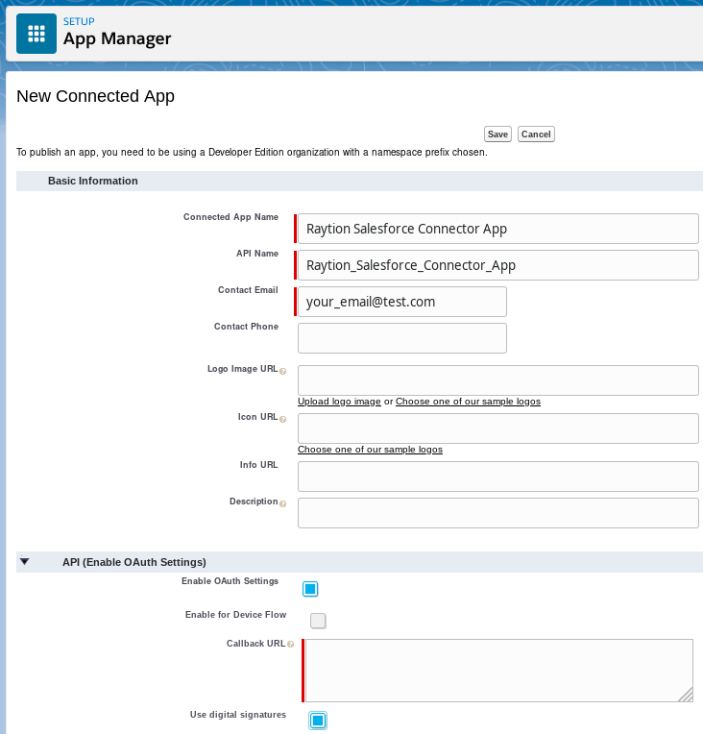
Task: Focus the API Name field
Action: 498,265
